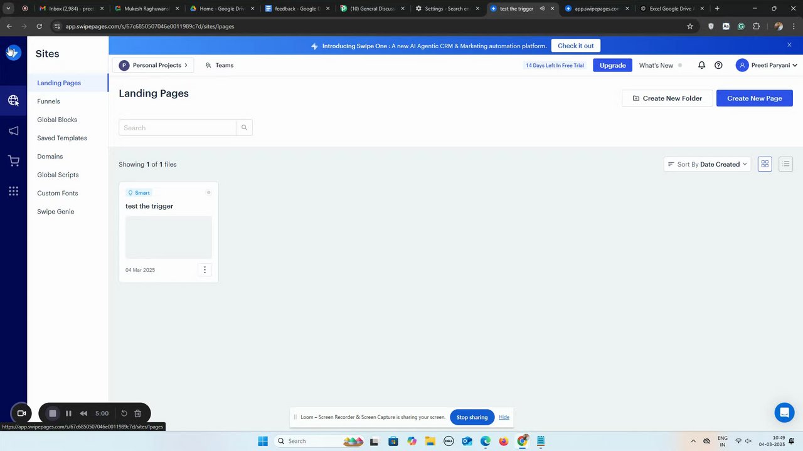This screenshot has height=451, width=803.
Task: Dismiss the Swipe One announcement banner
Action: coord(789,45)
